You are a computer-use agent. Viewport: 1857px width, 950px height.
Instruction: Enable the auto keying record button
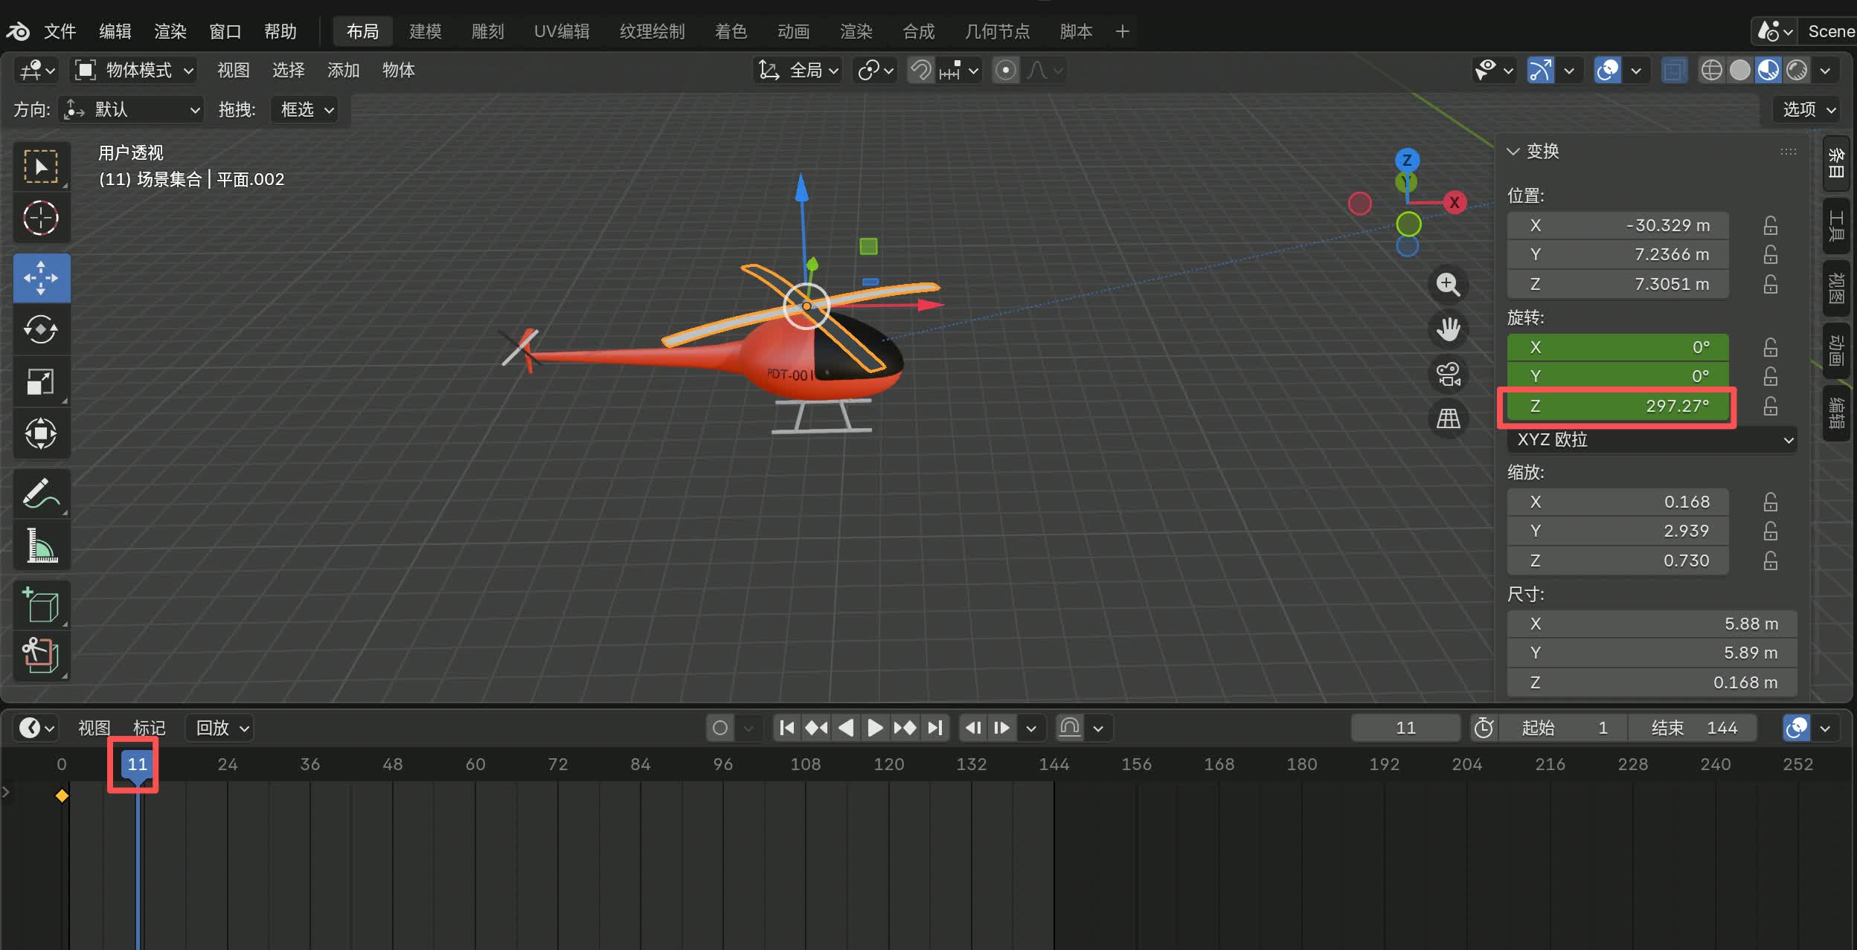click(719, 728)
